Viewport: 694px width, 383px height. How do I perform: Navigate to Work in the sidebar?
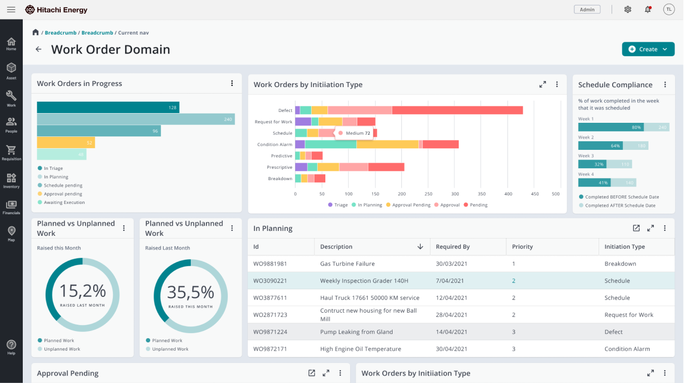[11, 98]
